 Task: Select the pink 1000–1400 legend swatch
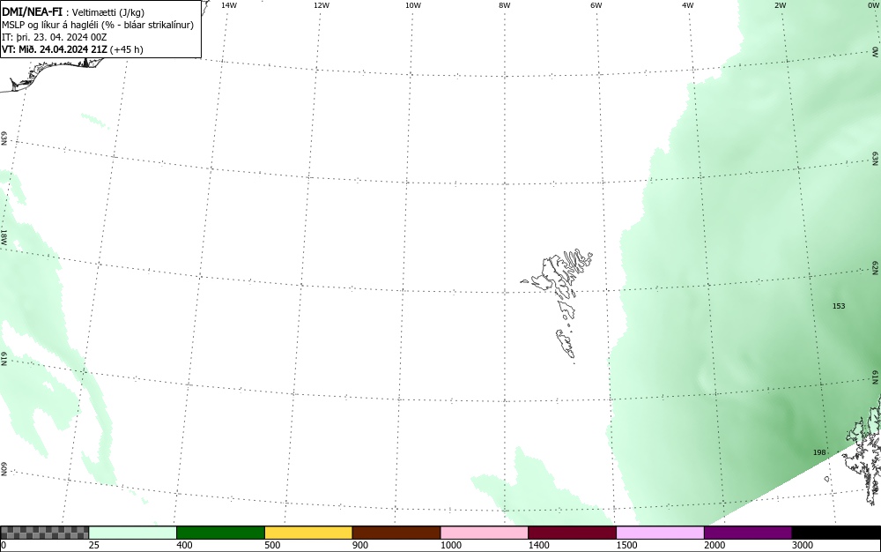pyautogui.click(x=485, y=533)
